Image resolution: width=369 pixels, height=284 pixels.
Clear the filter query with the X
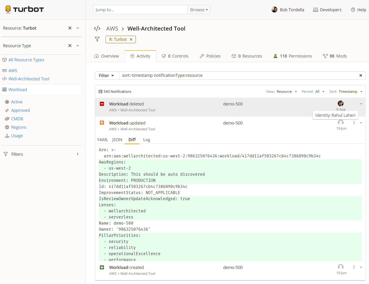click(361, 75)
